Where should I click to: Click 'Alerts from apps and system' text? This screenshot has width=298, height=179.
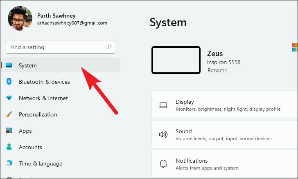click(207, 168)
